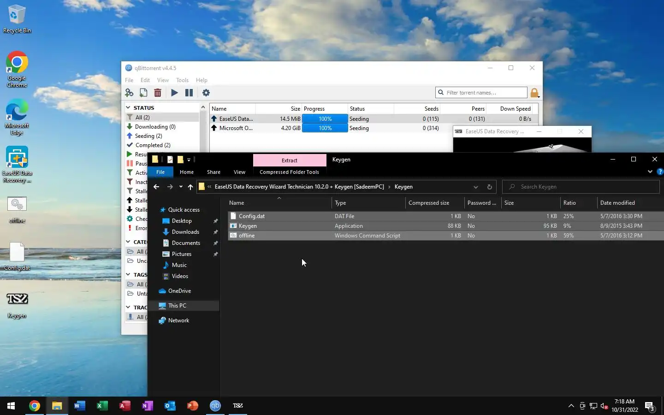This screenshot has height=415, width=664.
Task: Select the Completed (2) status filter
Action: (x=162, y=145)
